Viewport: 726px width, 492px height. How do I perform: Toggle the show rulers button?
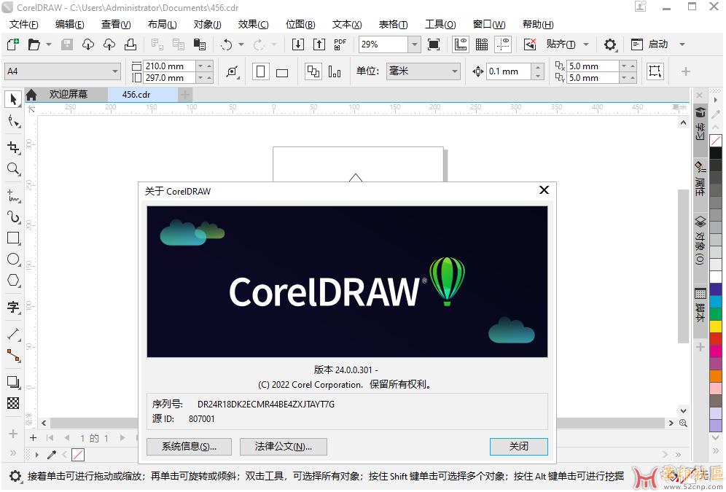pos(461,44)
